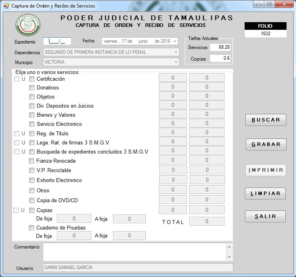Toggle the U checkbox beside Certificación
Screen dimensions: 296x277
point(17,79)
